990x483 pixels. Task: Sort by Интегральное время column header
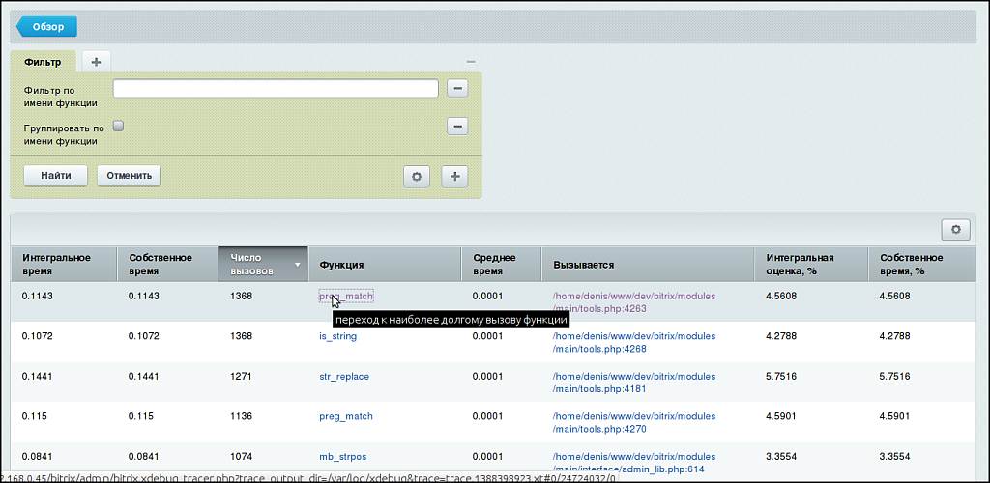tap(56, 264)
